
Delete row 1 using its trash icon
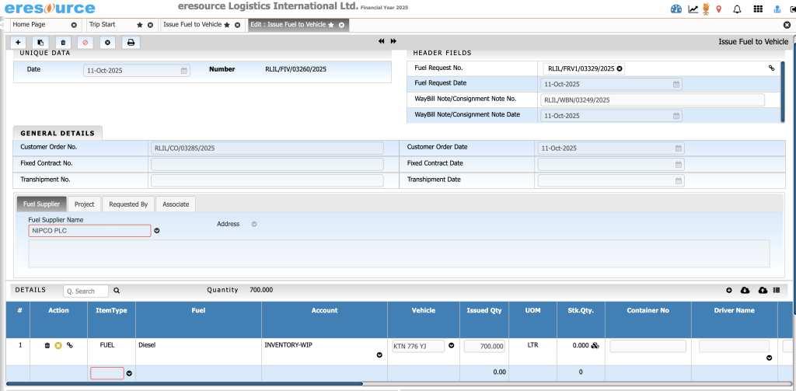pos(47,346)
